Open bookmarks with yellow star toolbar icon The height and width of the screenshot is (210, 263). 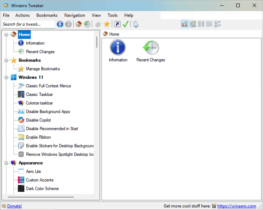point(107,24)
